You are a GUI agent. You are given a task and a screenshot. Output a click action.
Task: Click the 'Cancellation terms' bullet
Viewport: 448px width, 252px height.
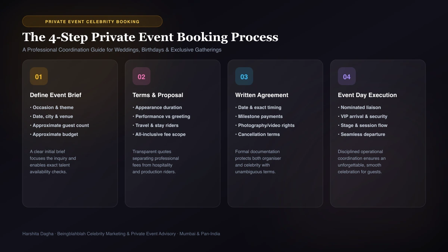pyautogui.click(x=258, y=134)
